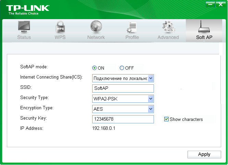The image size is (228, 165).
Task: Select the Soft AP router icon
Action: click(204, 27)
